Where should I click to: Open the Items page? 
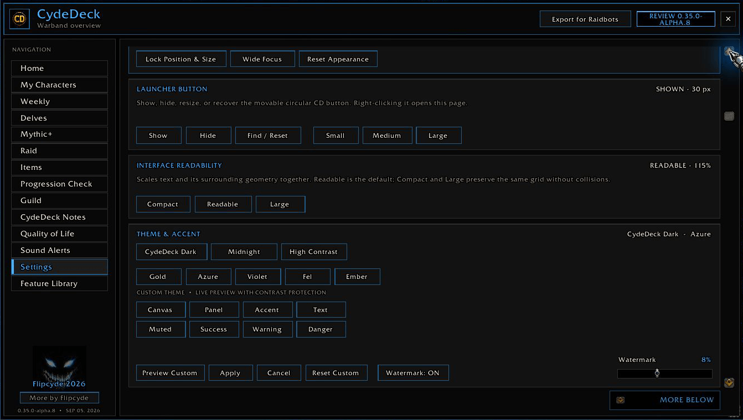[x=60, y=168]
